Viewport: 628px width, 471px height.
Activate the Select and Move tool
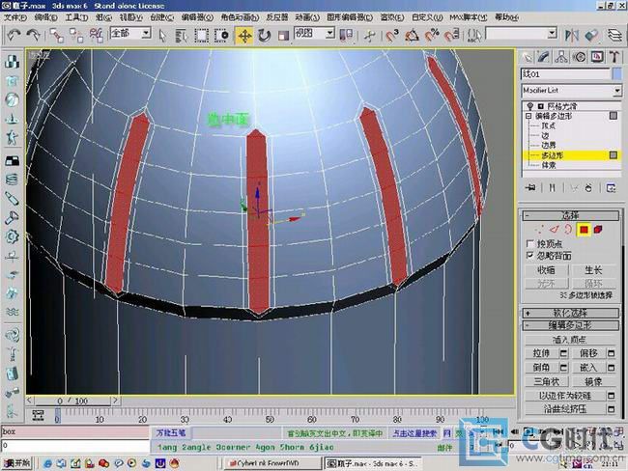point(244,35)
